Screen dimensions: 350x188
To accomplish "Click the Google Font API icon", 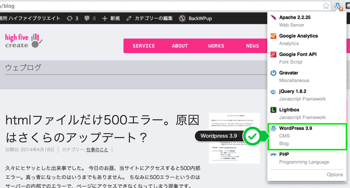I will [273, 55].
